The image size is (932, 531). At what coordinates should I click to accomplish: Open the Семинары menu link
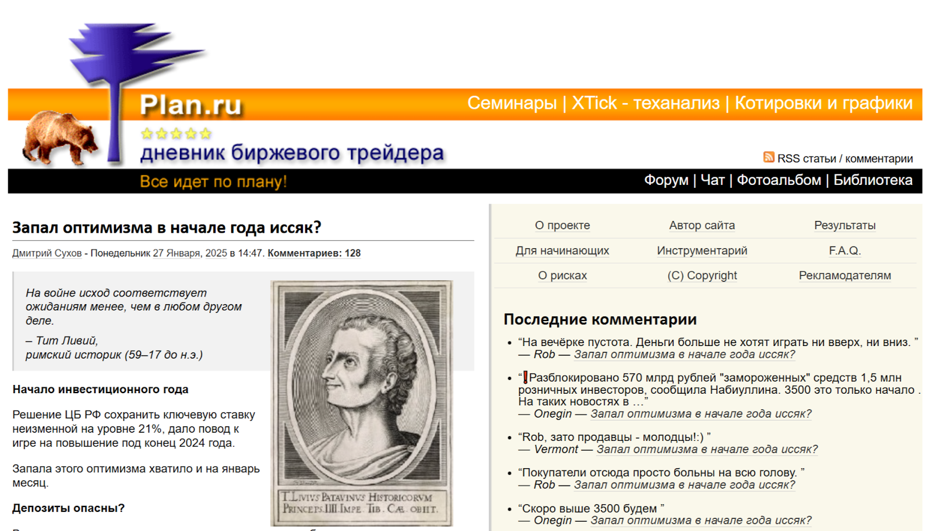(512, 104)
